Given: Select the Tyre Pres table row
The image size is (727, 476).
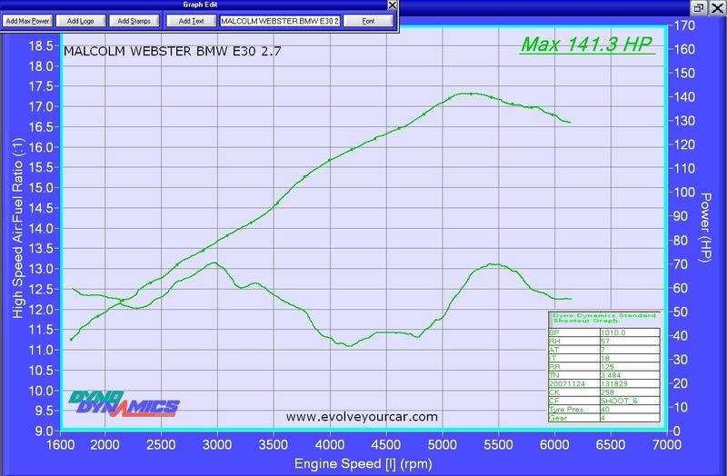Looking at the screenshot, I should click(x=603, y=409).
